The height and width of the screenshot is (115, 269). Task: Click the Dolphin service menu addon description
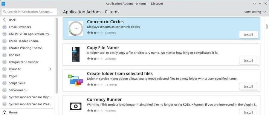coord(162,79)
